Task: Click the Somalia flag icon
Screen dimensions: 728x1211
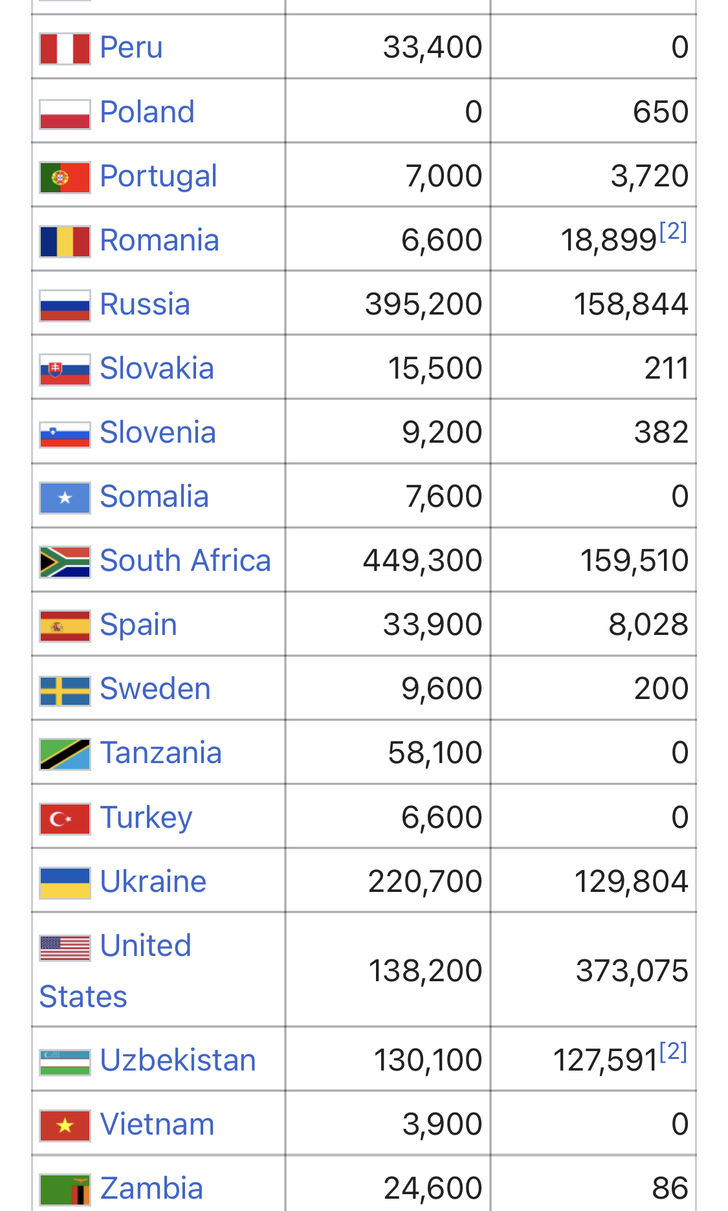Action: point(65,498)
